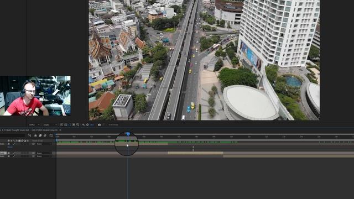Image resolution: width=354 pixels, height=199 pixels.
Task: Click the Fast Previews icon below the viewer
Action: [x=61, y=125]
